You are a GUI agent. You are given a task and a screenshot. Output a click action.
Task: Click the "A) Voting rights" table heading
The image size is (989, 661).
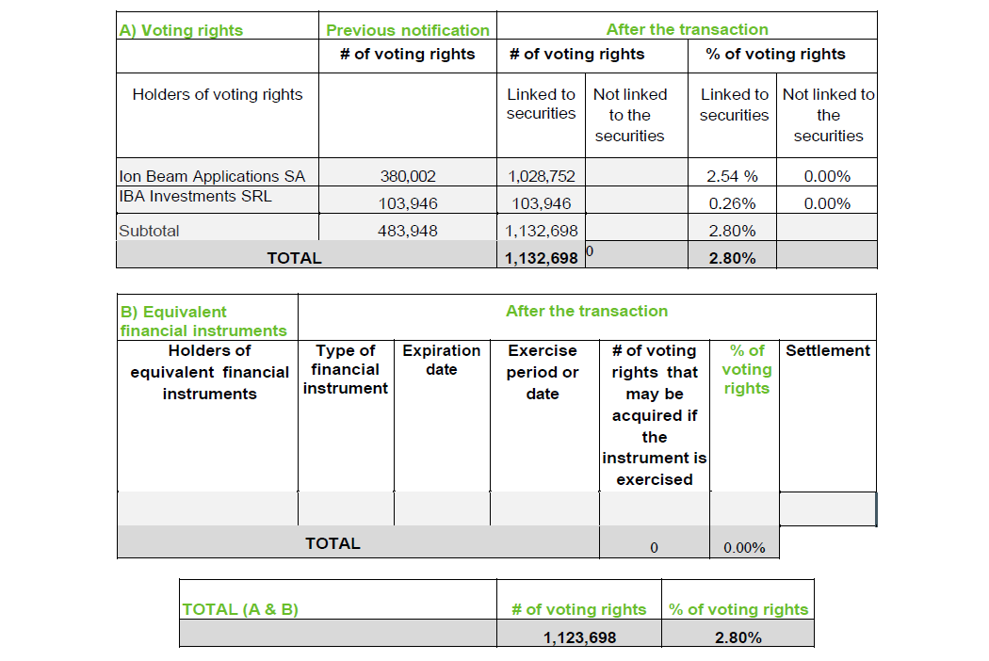[x=181, y=30]
